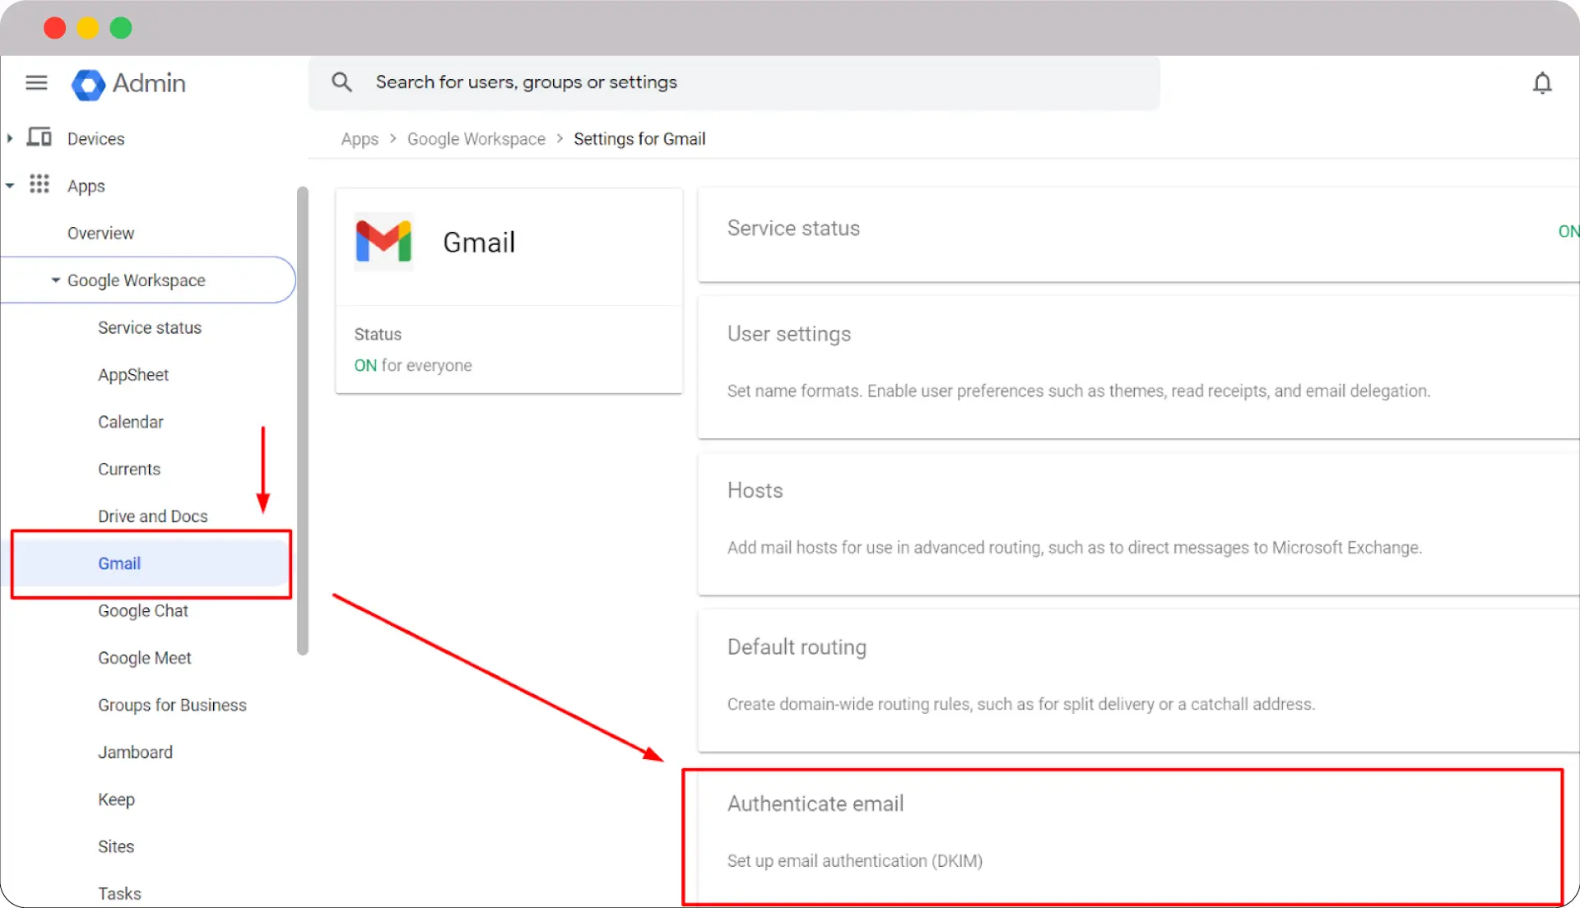This screenshot has height=908, width=1580.
Task: Click the Gmail logo in the app card
Action: click(383, 241)
